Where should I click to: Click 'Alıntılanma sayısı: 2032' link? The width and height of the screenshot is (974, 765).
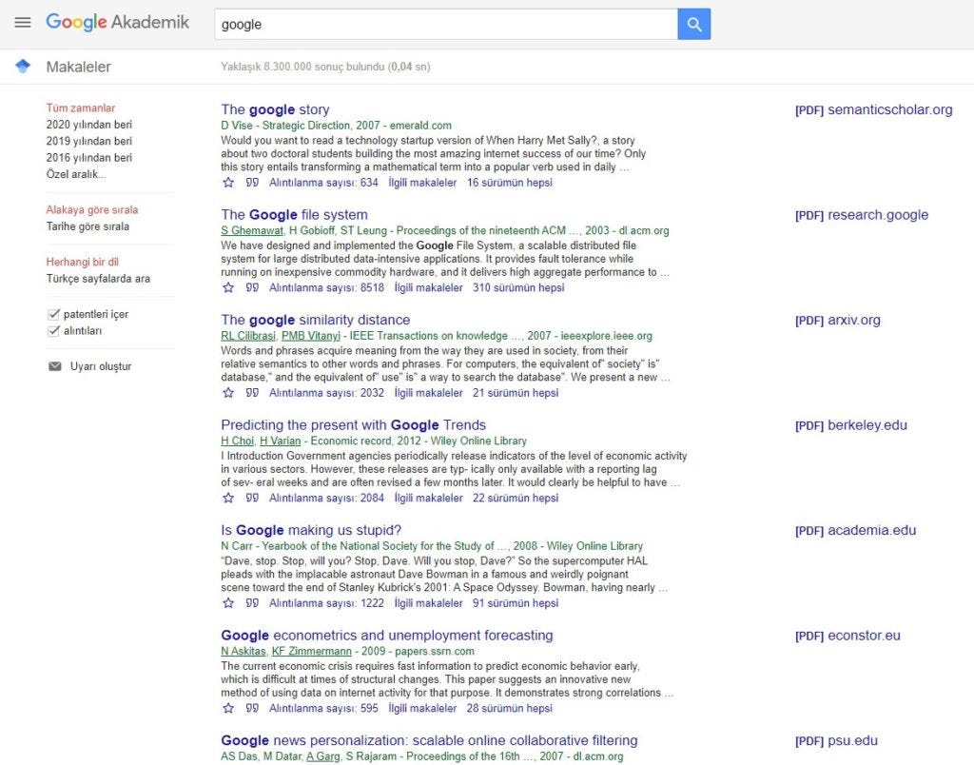coord(326,393)
